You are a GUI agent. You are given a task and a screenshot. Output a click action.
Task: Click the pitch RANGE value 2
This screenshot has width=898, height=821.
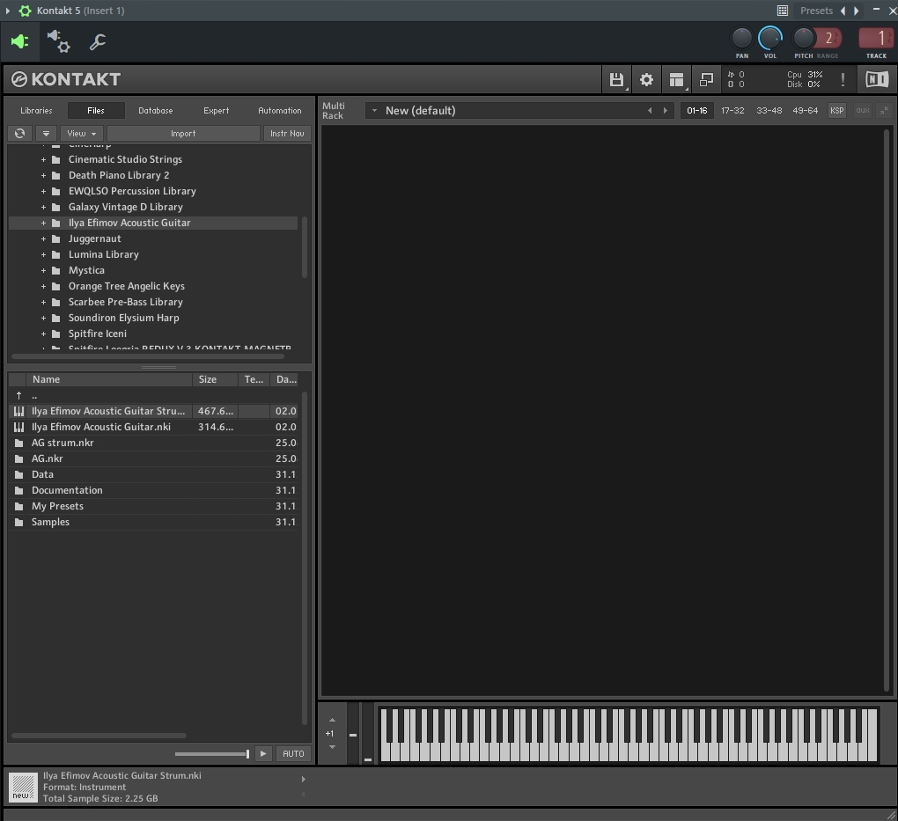click(828, 39)
